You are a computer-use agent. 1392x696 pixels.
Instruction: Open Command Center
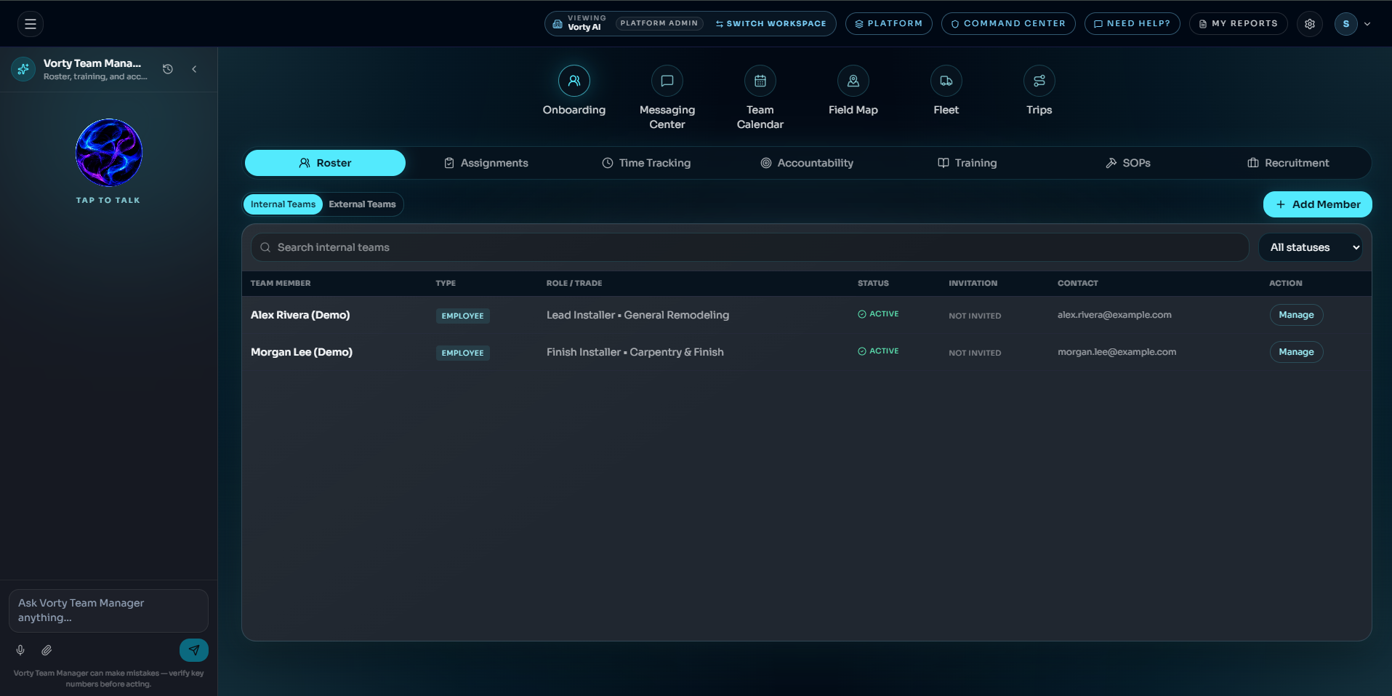(1008, 24)
